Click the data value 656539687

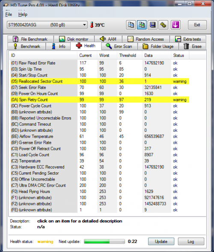tap(154, 136)
